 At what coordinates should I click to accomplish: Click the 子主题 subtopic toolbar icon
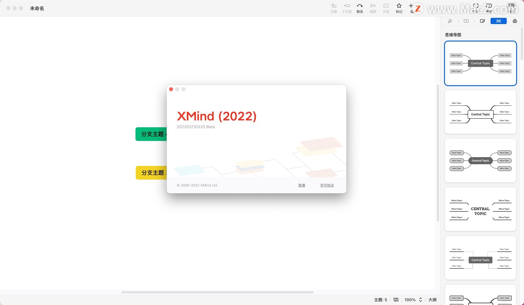pyautogui.click(x=347, y=8)
